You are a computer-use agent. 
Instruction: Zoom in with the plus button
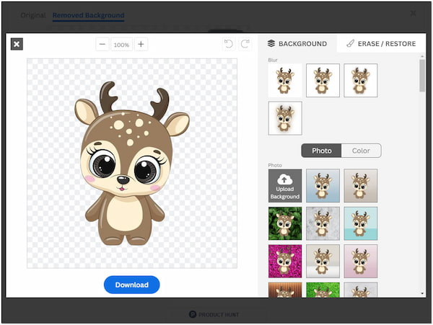click(x=141, y=44)
